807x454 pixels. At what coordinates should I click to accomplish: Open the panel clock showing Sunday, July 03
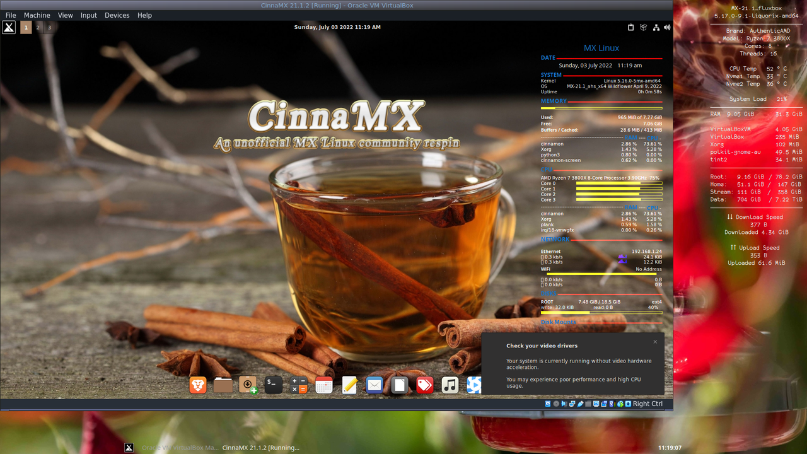(x=337, y=27)
